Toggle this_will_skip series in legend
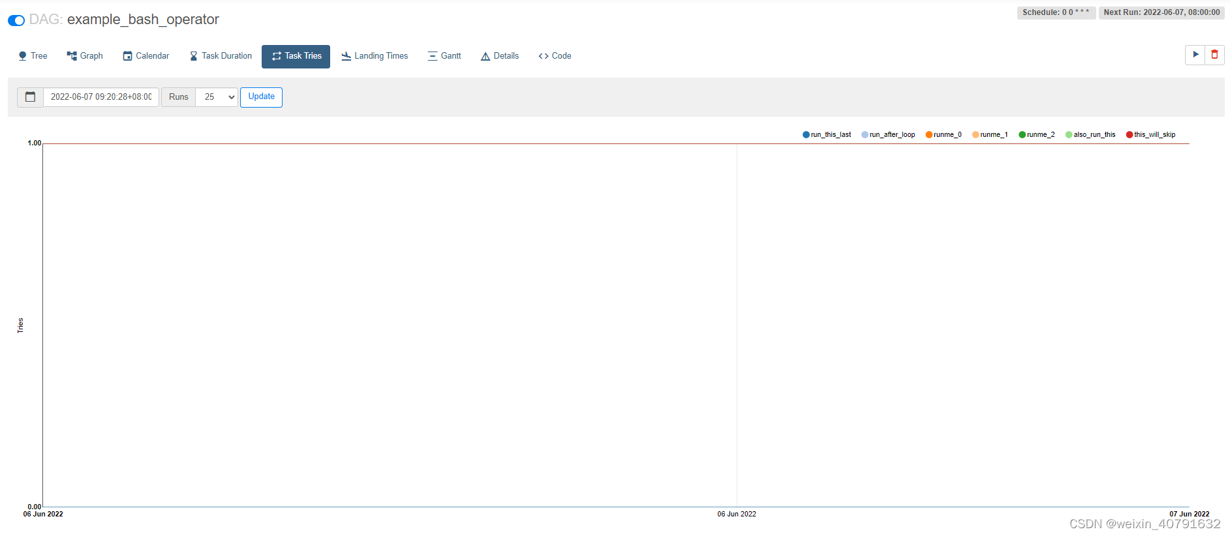This screenshot has width=1230, height=536. tap(1150, 135)
